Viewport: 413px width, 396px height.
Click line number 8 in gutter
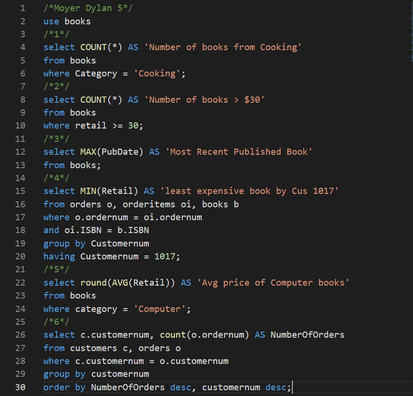coord(23,100)
